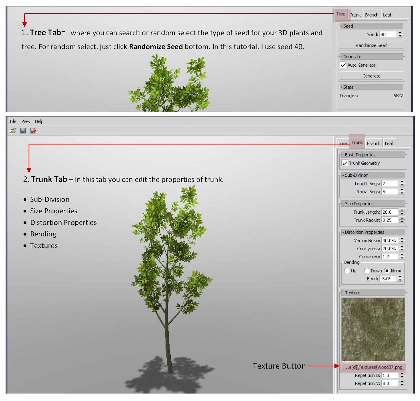Open the Leaf tab
420x401 pixels.
coord(389,143)
